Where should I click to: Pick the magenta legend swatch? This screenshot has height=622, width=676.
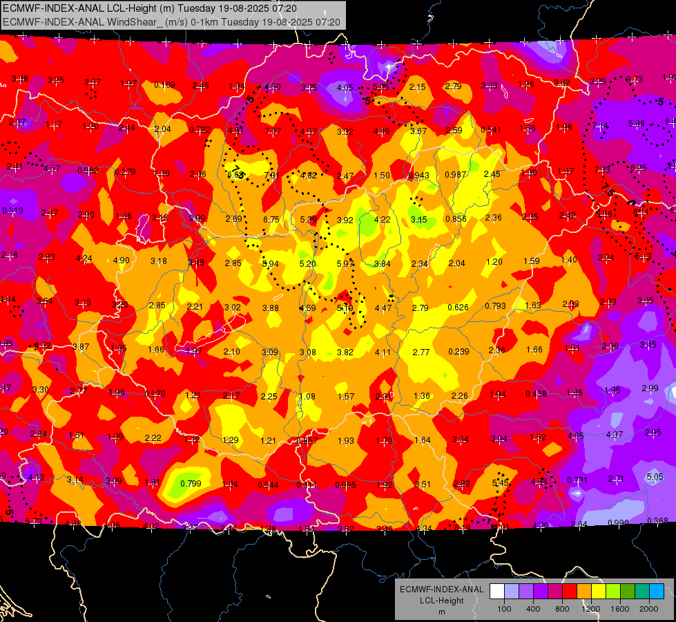click(555, 592)
